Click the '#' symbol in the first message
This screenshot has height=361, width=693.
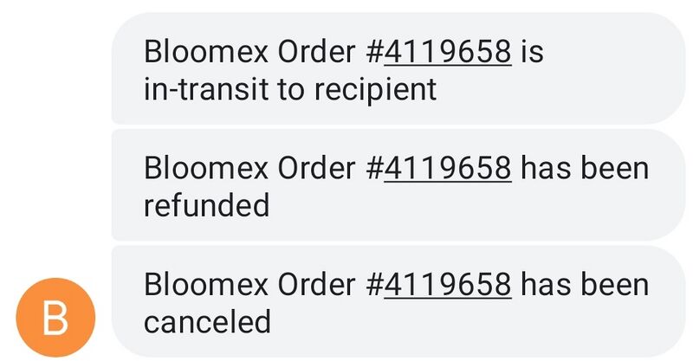[375, 52]
